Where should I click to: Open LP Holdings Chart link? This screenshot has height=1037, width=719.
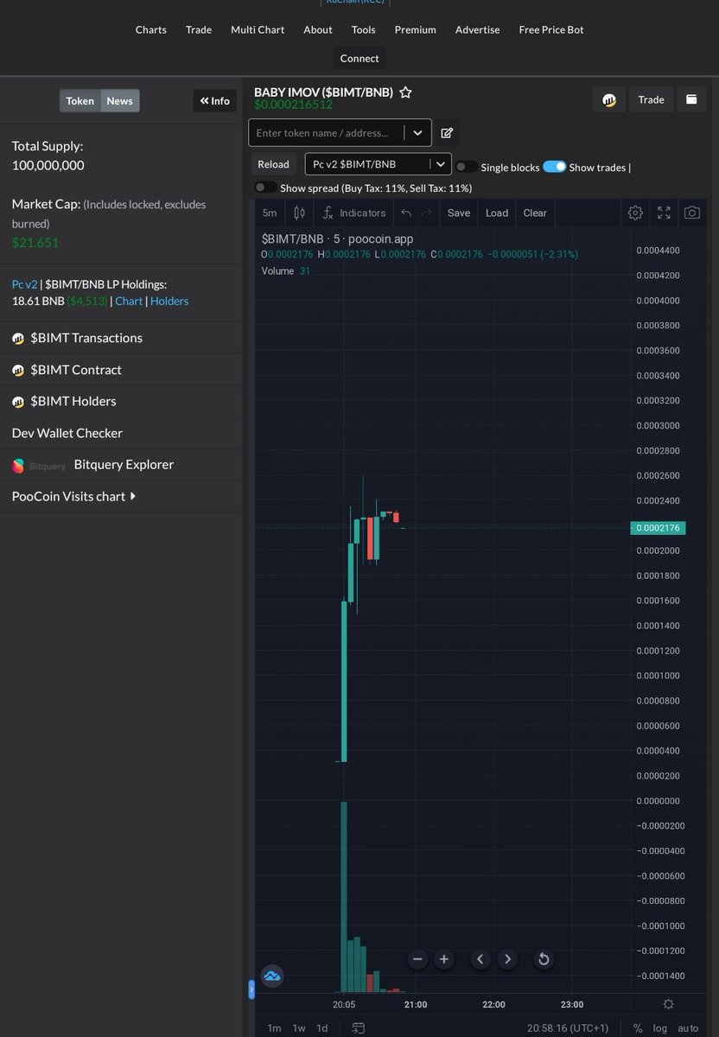tap(129, 301)
